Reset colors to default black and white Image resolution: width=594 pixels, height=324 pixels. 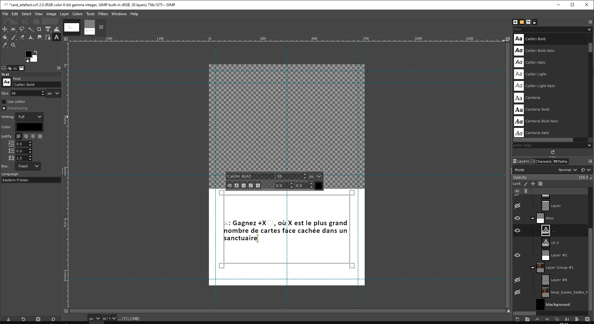point(27,60)
